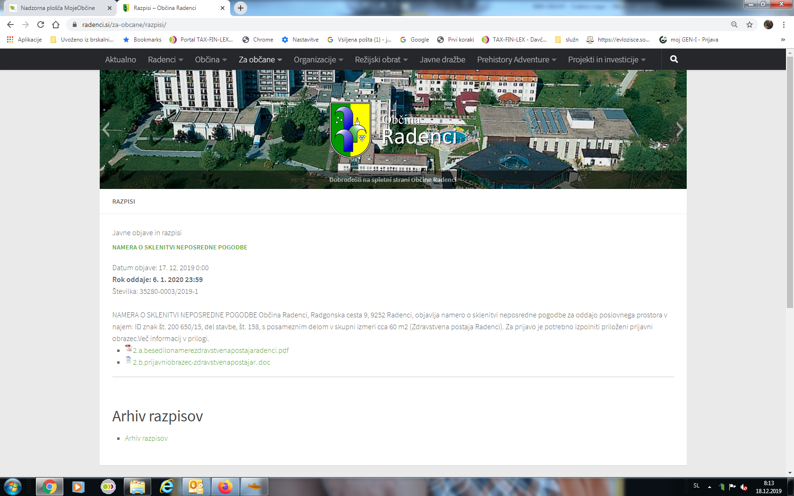Viewport: 794px width, 496px height.
Task: Go to next slide with right arrow
Action: [679, 129]
